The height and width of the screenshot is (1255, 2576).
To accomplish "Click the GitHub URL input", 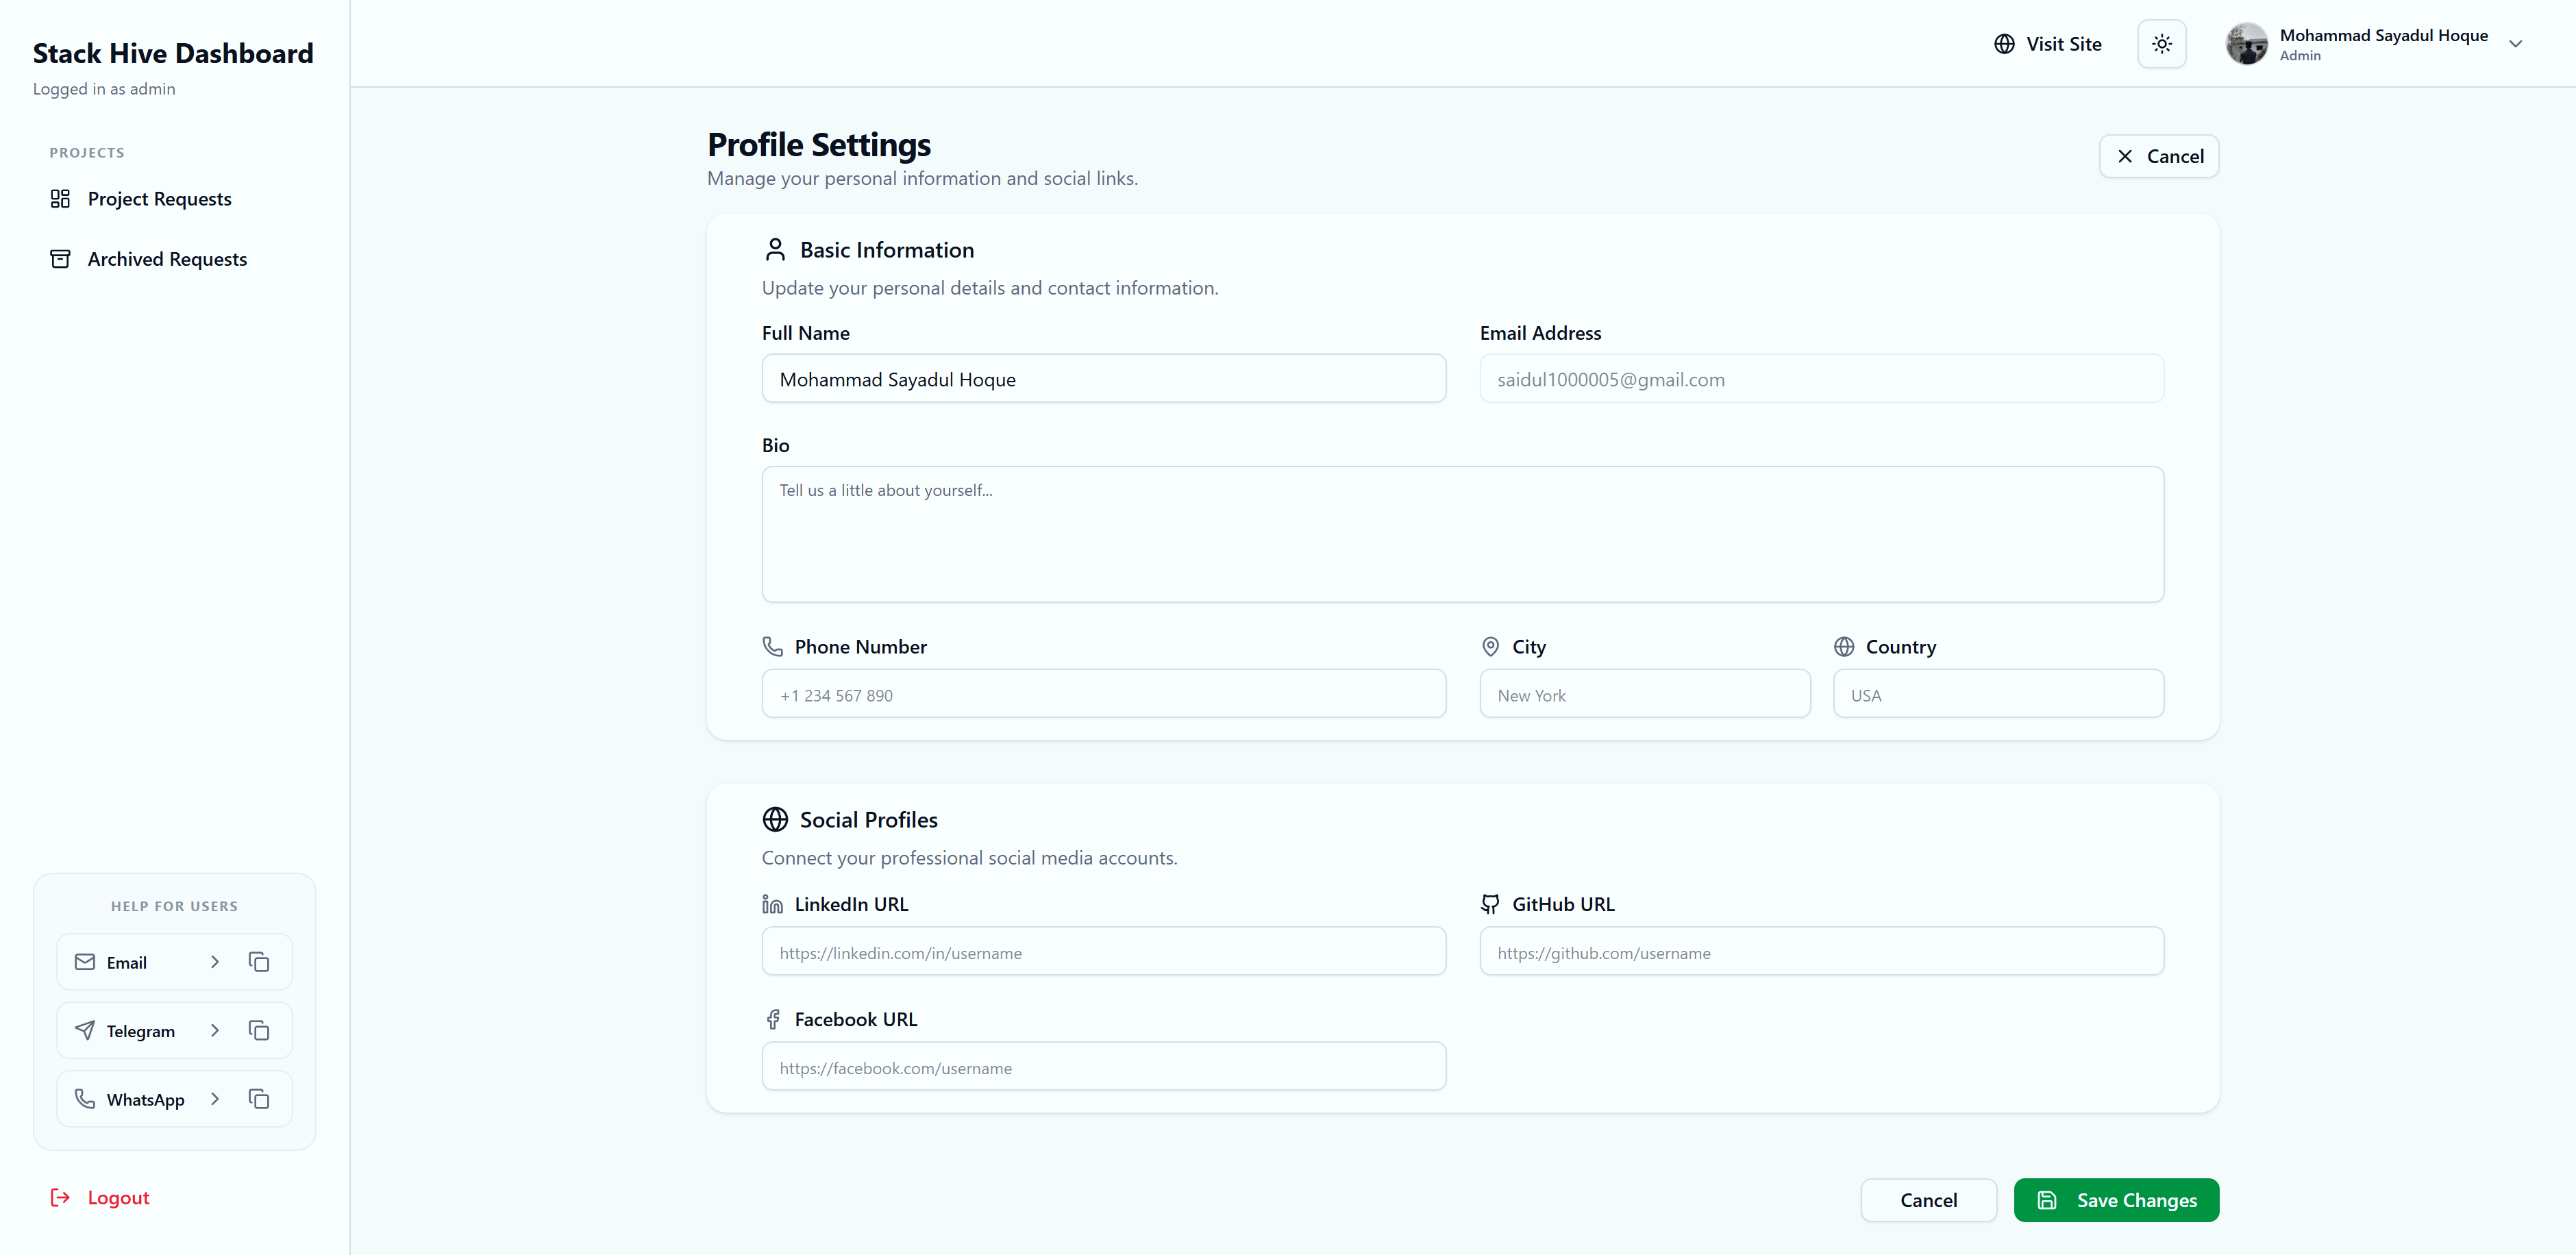I will pyautogui.click(x=1821, y=952).
